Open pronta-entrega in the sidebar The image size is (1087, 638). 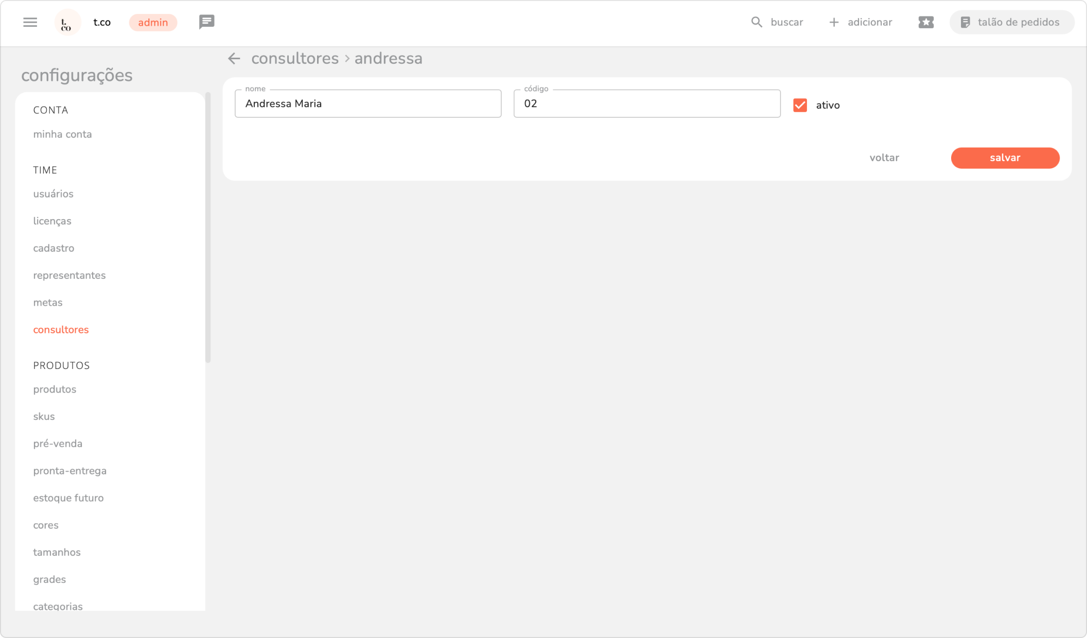coord(69,471)
